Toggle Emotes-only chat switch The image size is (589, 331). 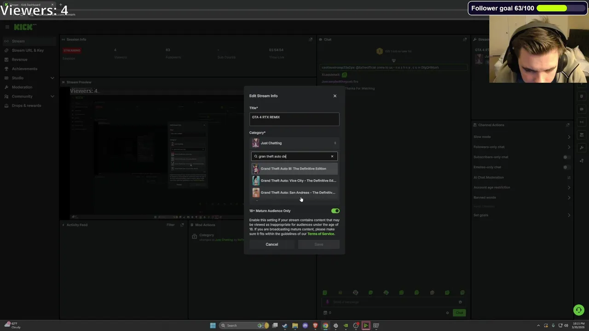tap(566, 167)
